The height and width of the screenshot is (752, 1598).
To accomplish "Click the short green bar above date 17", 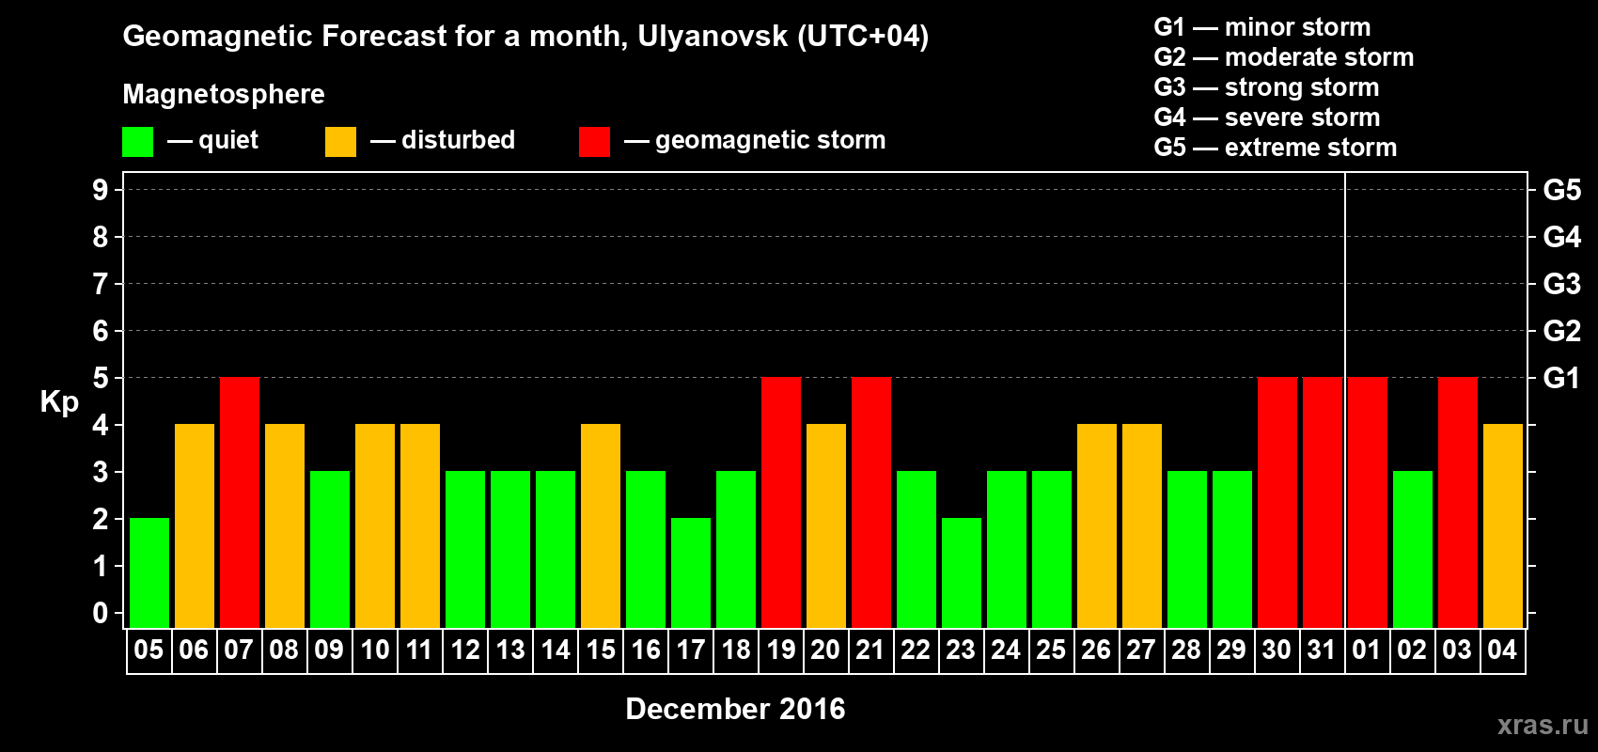I will 691,572.
